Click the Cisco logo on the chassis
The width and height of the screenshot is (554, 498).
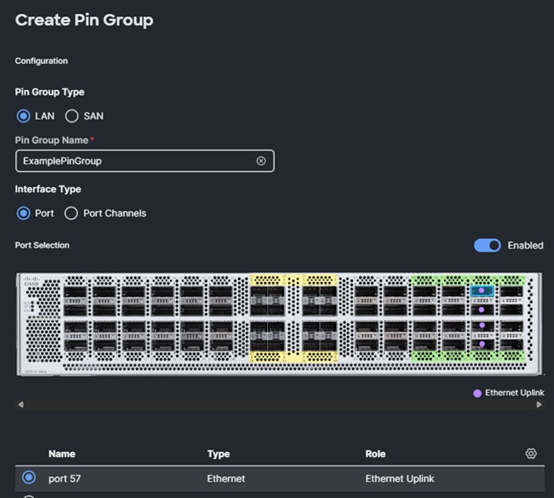pos(31,280)
